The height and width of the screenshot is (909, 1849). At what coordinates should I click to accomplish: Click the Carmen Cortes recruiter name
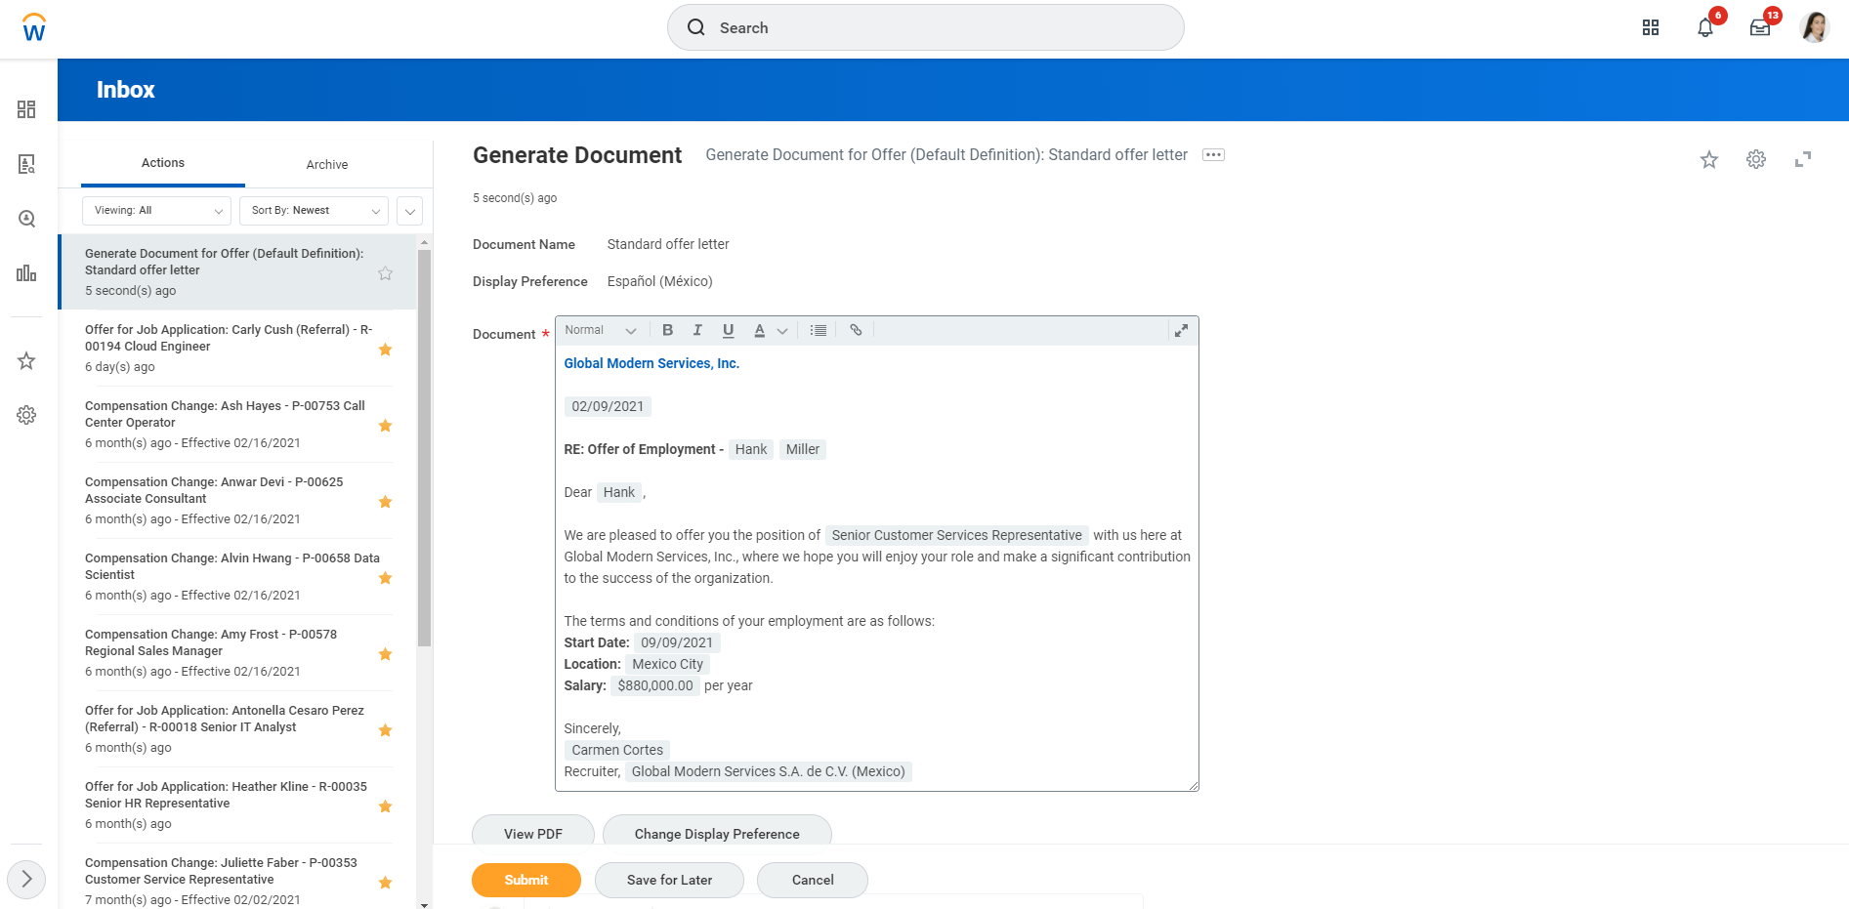pyautogui.click(x=617, y=750)
